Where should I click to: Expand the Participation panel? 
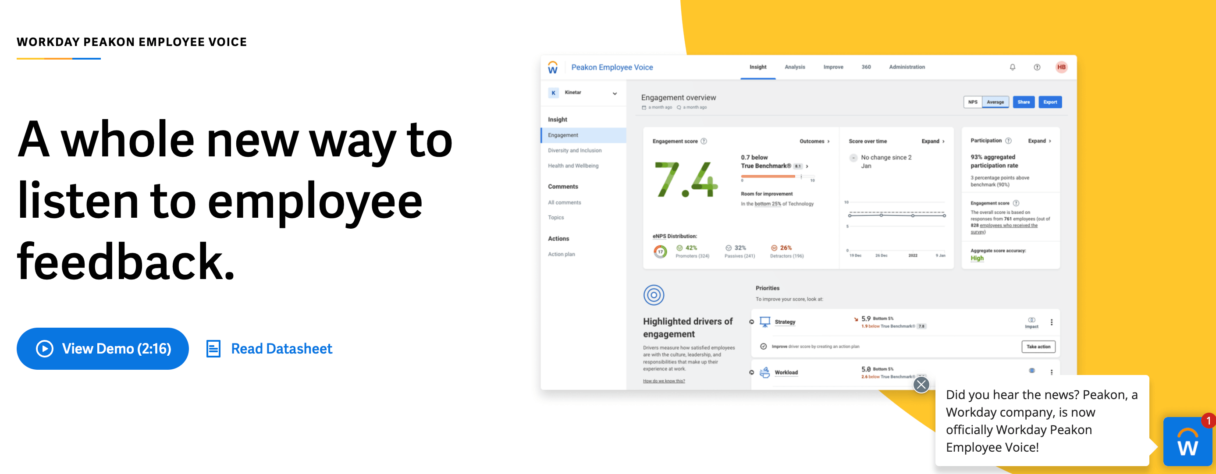point(1039,141)
